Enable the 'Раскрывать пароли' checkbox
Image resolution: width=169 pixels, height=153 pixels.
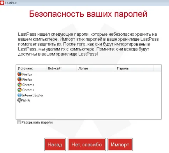pos(19,122)
